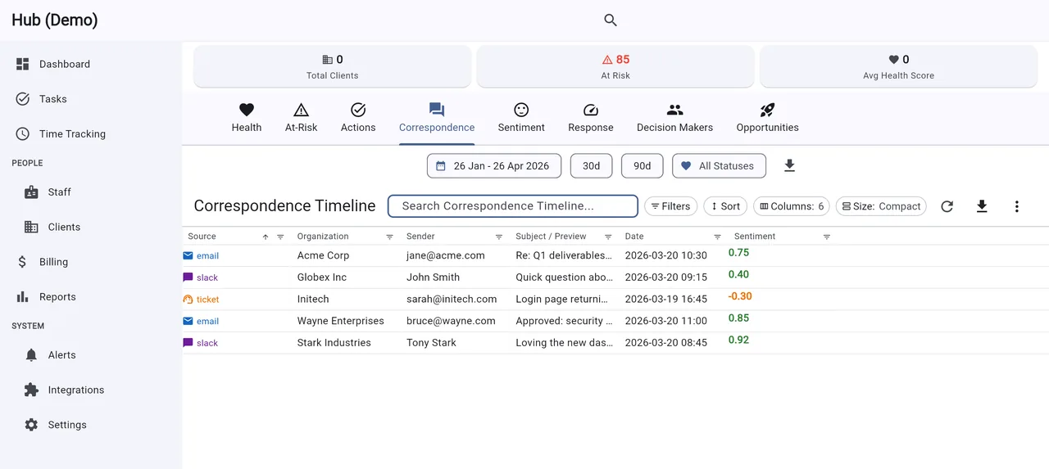Click the Sentiment column header
1049x469 pixels.
pos(755,237)
